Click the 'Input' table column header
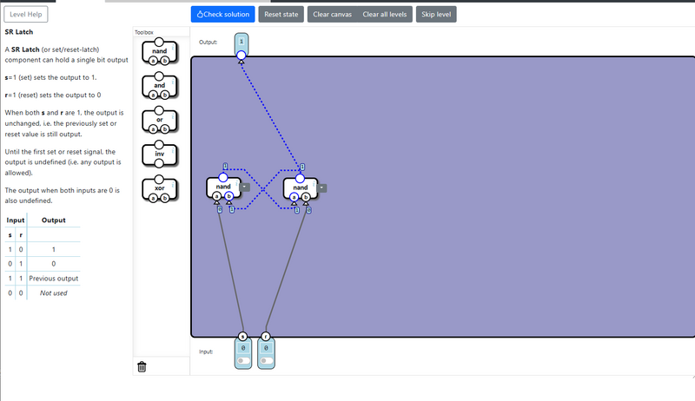Viewport: 695px width, 401px height. pos(16,220)
